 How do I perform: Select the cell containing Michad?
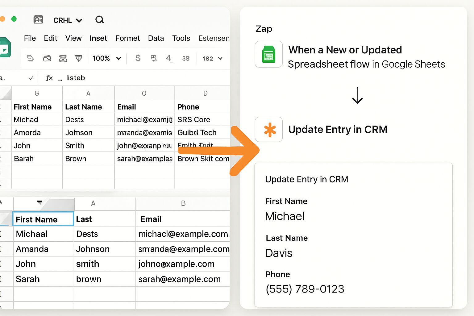coord(37,119)
